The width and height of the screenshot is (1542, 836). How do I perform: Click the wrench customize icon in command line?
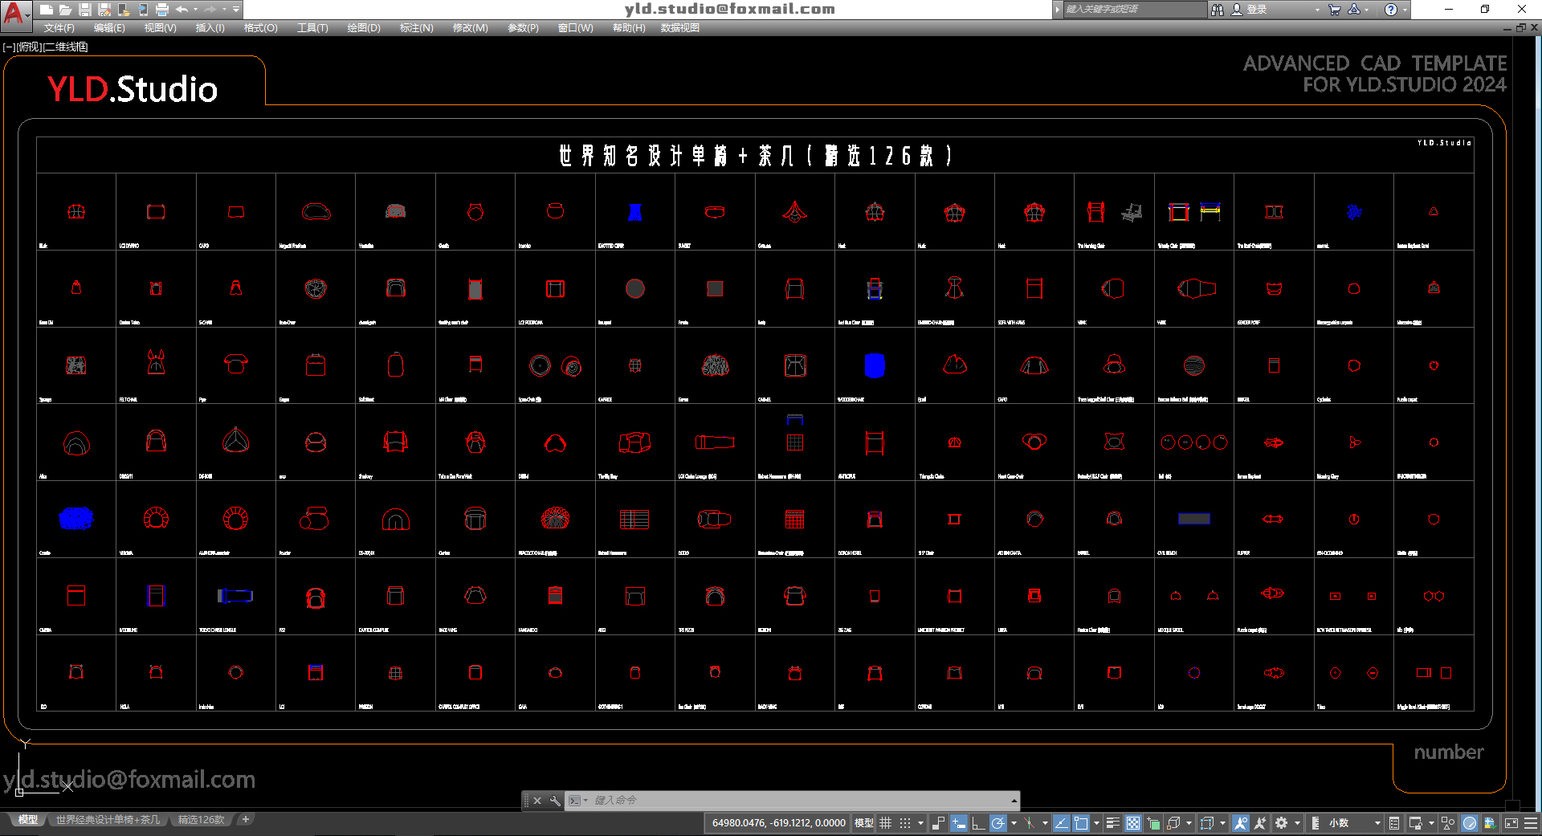click(555, 801)
